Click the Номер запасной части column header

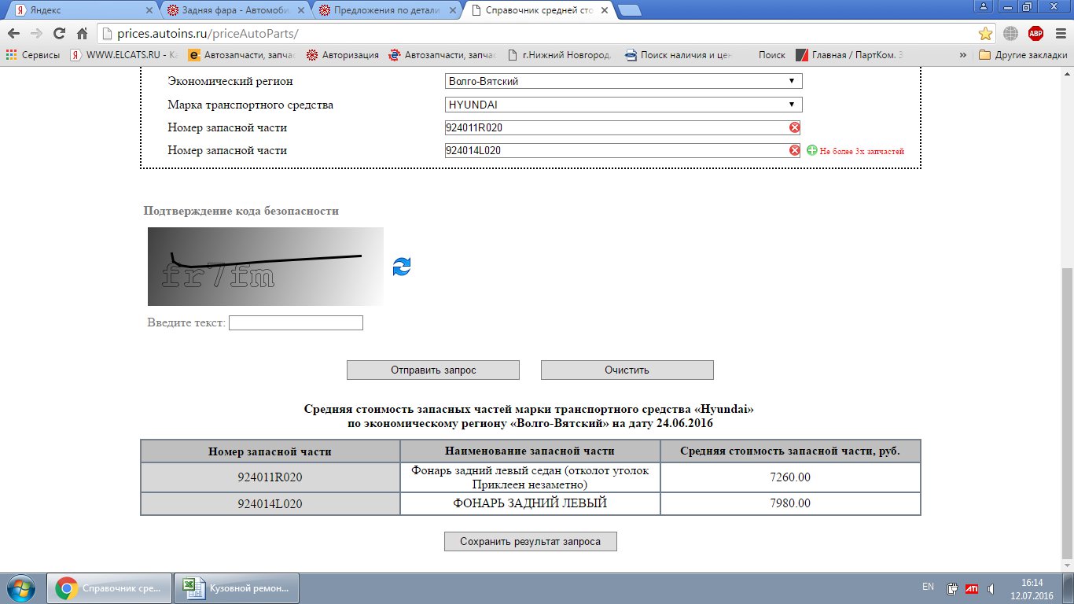[x=270, y=451]
